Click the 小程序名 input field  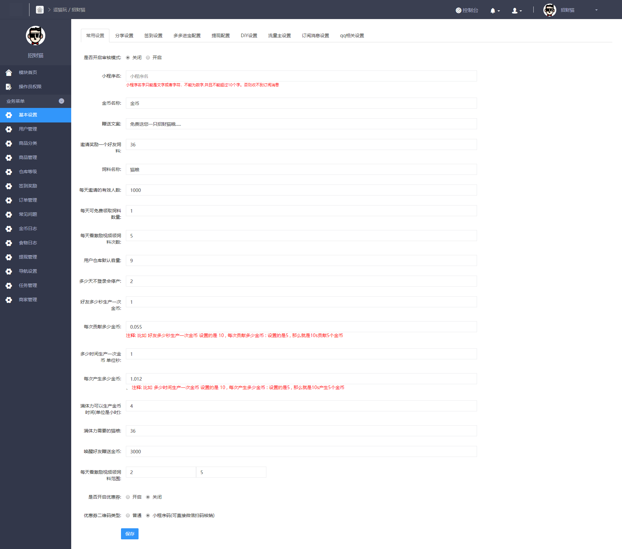pyautogui.click(x=301, y=76)
